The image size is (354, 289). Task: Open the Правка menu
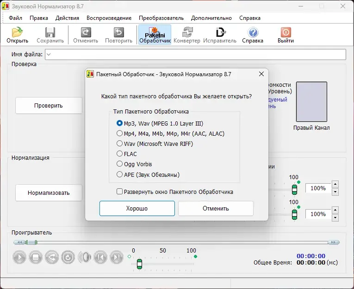(39, 18)
